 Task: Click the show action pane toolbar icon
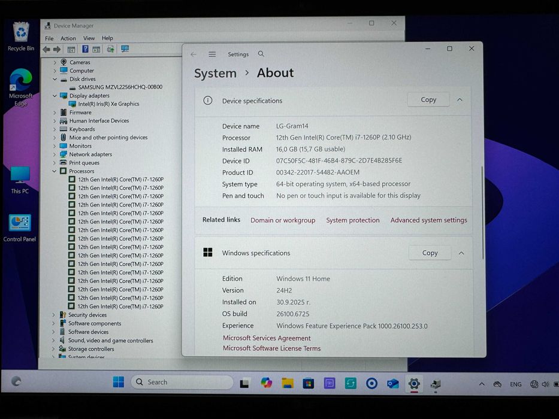pos(96,50)
